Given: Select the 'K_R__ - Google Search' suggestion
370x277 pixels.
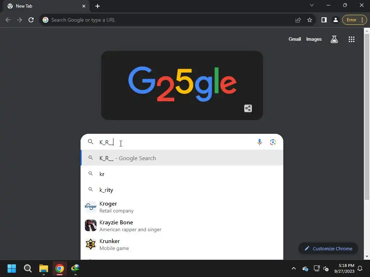Looking at the screenshot, I should tap(182, 158).
